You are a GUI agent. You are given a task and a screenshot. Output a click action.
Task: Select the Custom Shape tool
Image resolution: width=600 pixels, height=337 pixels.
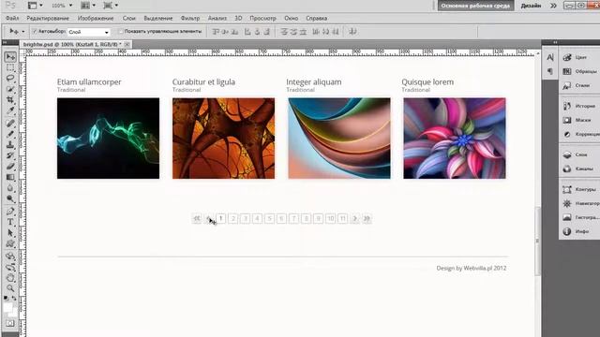coord(10,243)
